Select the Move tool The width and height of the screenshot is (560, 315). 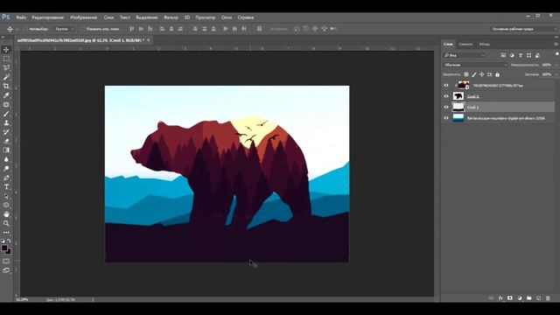[x=6, y=50]
